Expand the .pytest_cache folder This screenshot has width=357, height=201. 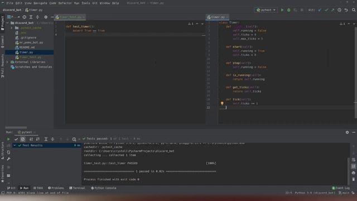12,28
